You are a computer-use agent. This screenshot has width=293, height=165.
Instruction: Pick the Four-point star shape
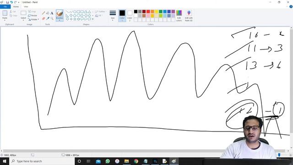click(x=71, y=19)
